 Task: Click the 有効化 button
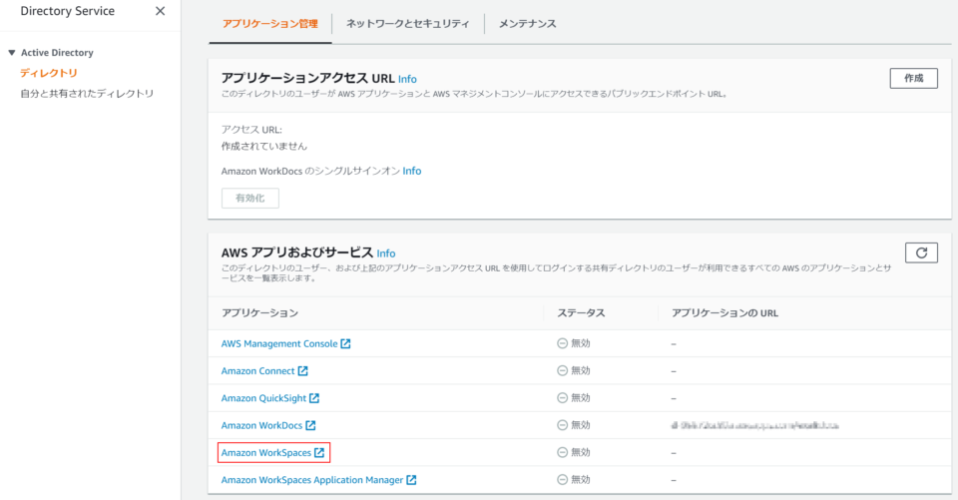[250, 198]
